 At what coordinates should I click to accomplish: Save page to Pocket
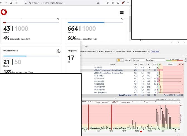click(108, 3)
